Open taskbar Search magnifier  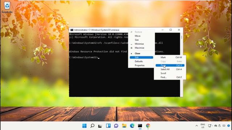tap(92, 126)
